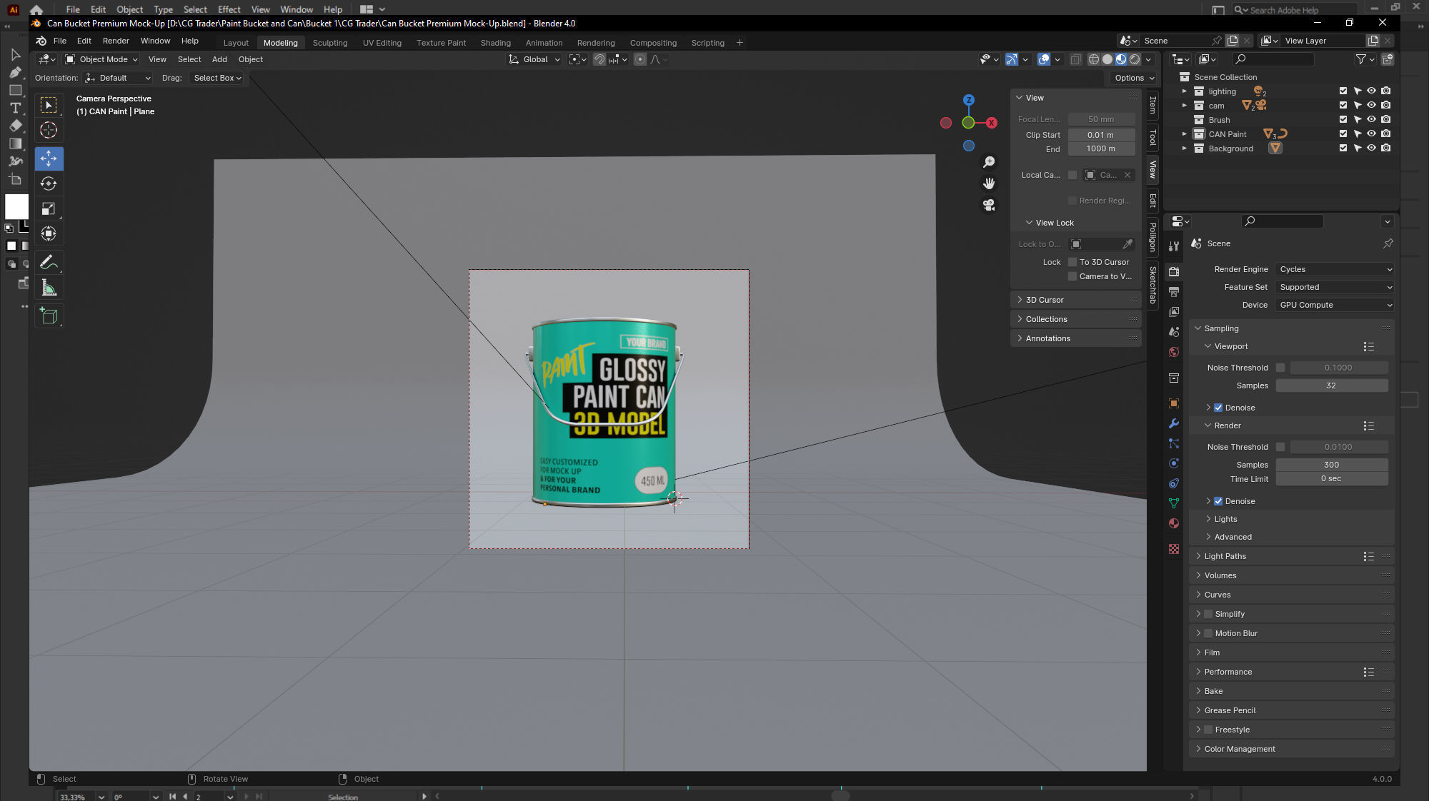The width and height of the screenshot is (1429, 801).
Task: Open the Illustrator Effect menu
Action: [x=229, y=9]
